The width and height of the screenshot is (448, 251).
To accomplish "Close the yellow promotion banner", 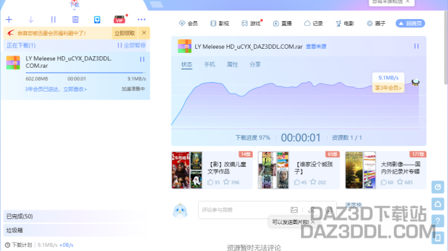I will pyautogui.click(x=144, y=33).
